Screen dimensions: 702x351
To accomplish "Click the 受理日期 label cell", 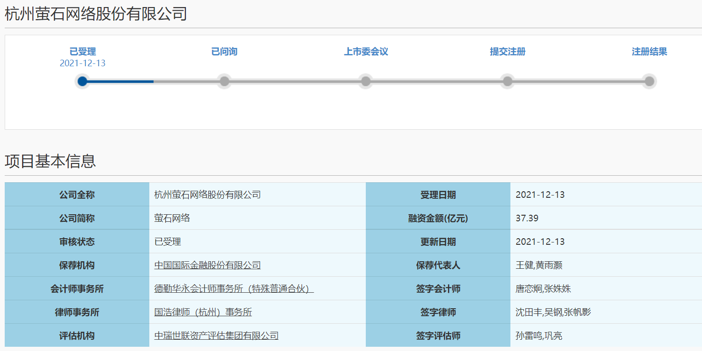I will [x=438, y=195].
